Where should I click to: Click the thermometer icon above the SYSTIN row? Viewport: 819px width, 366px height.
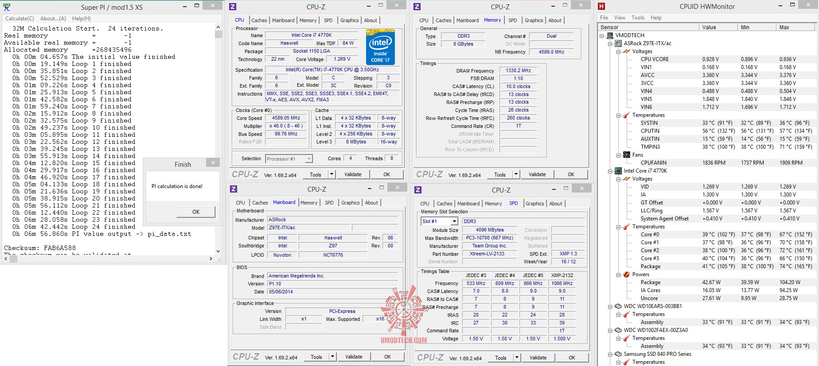pyautogui.click(x=627, y=115)
